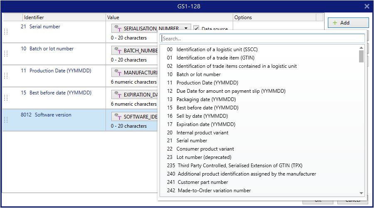
Task: Toggle the Data source checkbox for Serial number
Action: [x=196, y=28]
